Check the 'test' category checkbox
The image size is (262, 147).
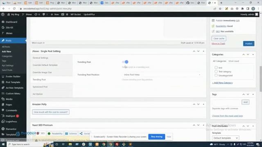coord(216,68)
